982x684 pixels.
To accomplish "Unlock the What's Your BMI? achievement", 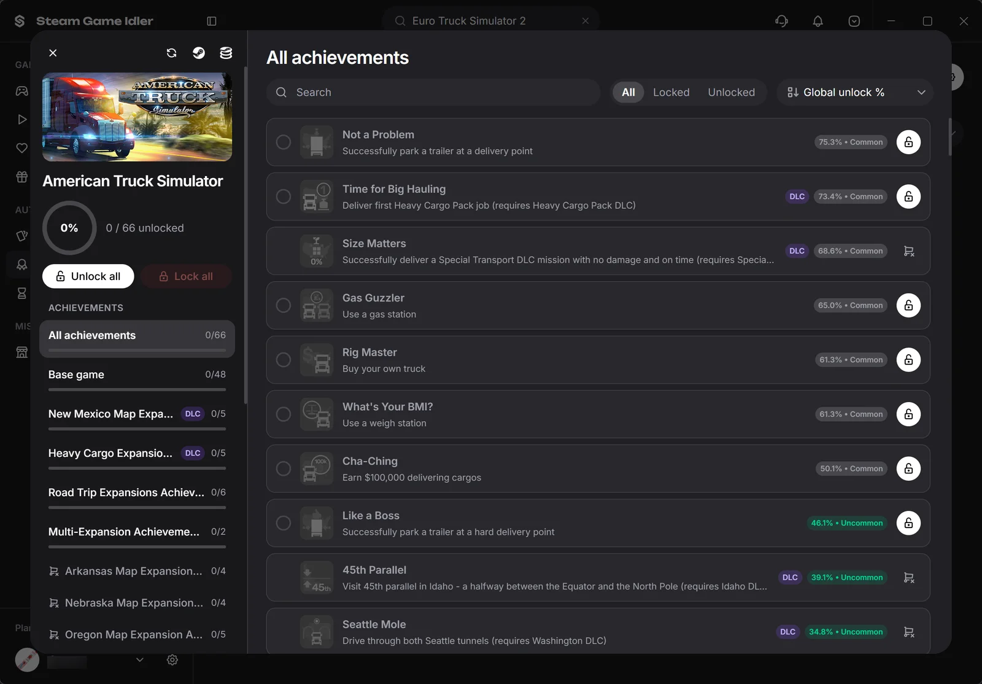I will point(908,414).
